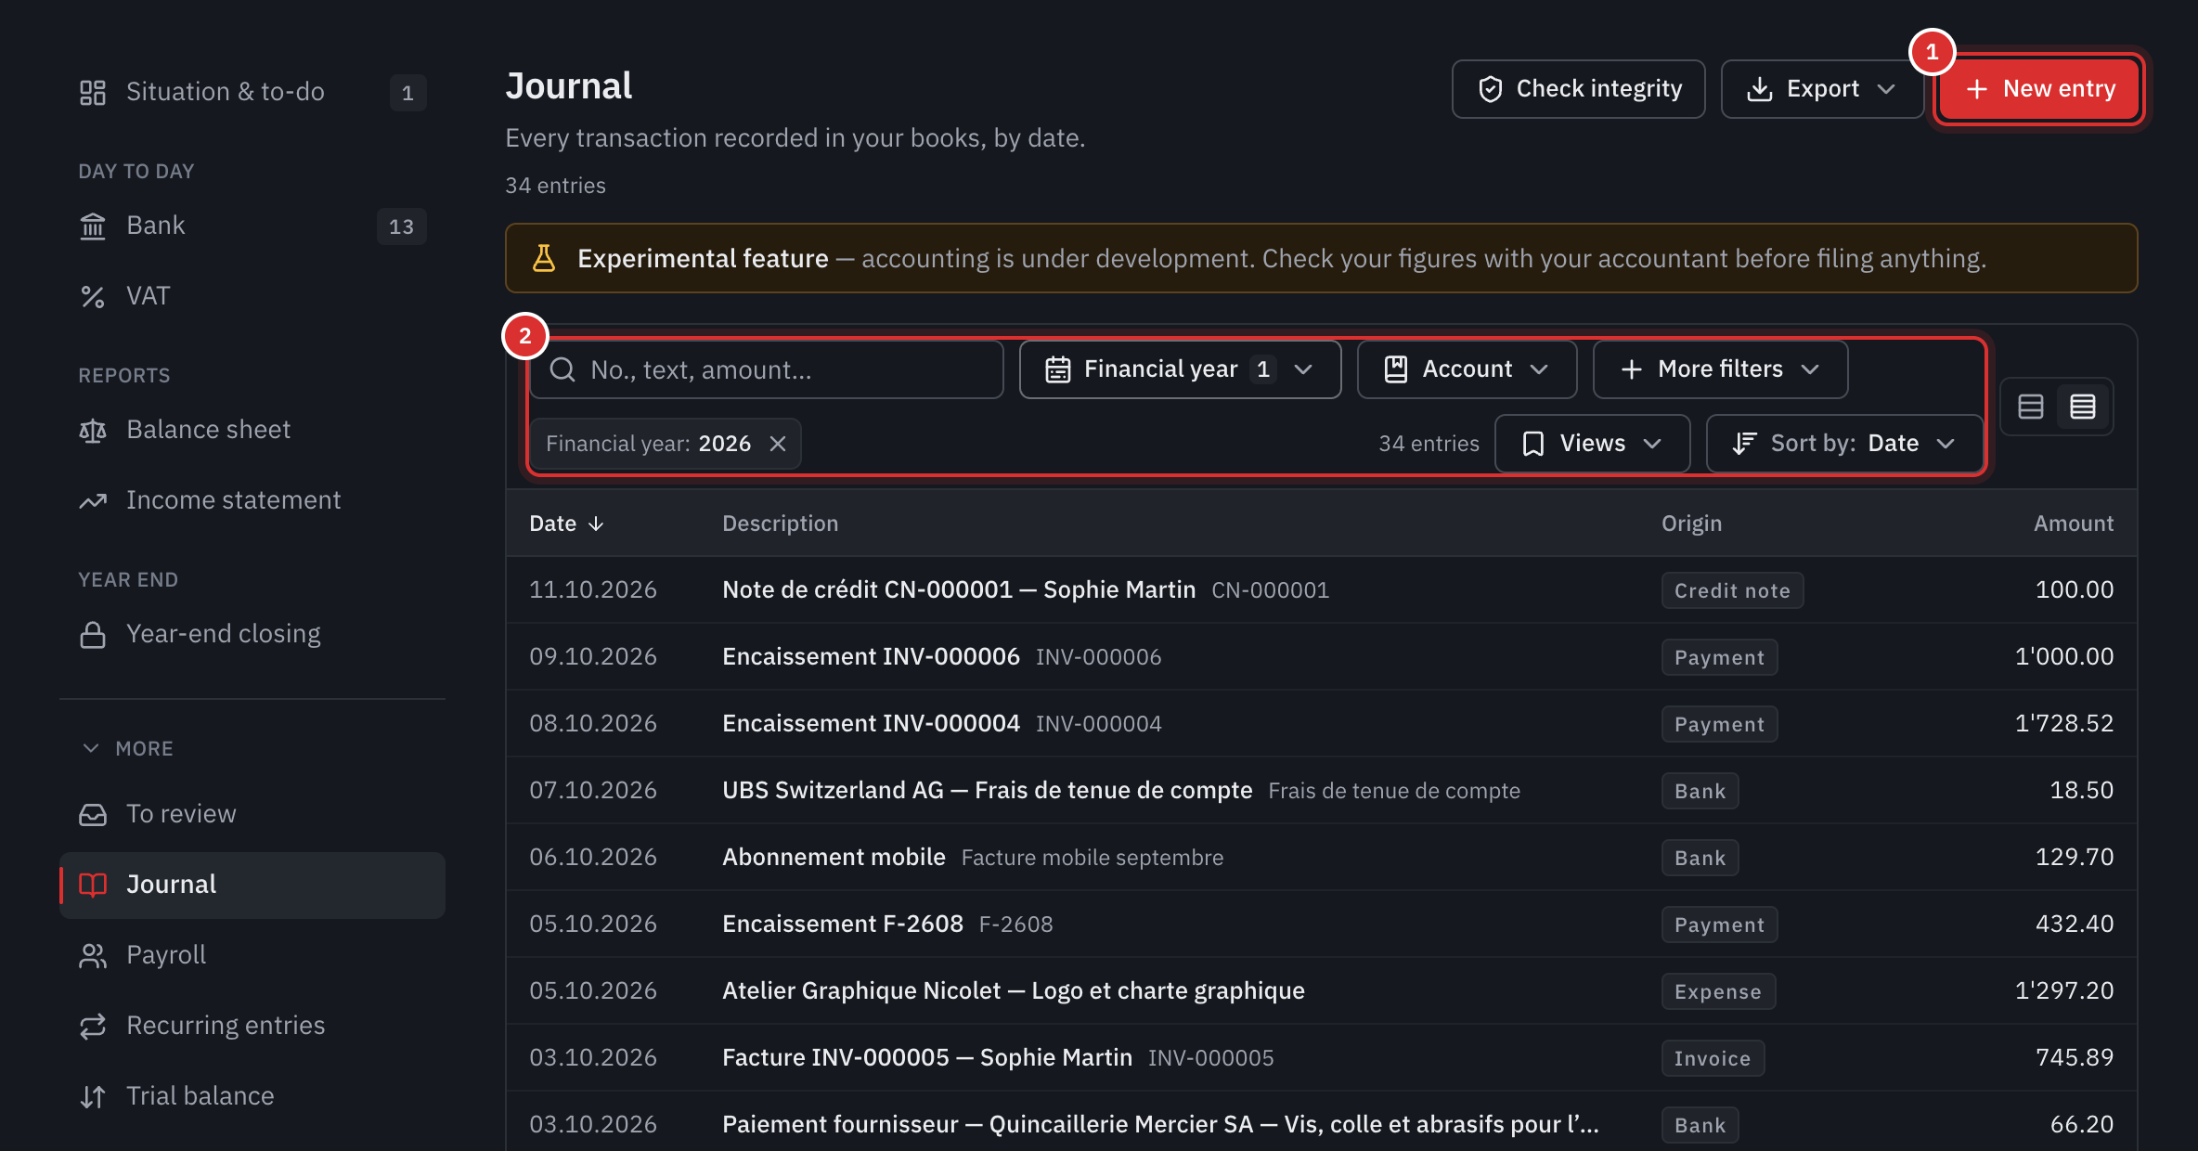Run Check integrity
The height and width of the screenshot is (1151, 2198).
point(1578,89)
